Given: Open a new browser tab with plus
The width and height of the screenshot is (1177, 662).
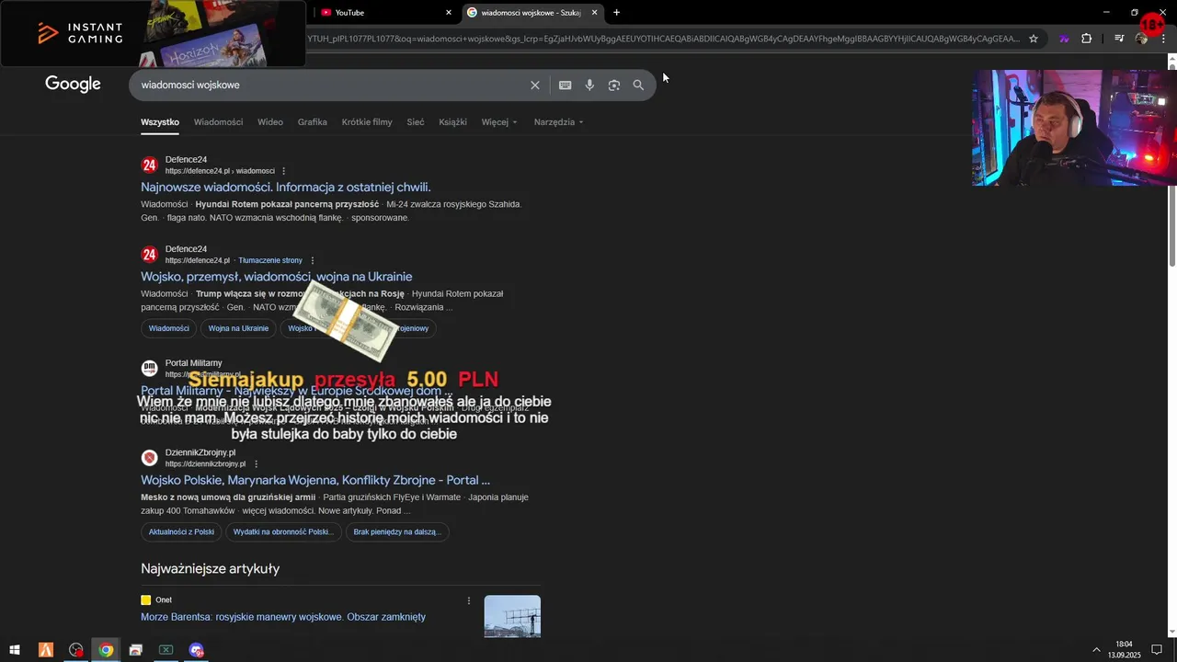Looking at the screenshot, I should 616,12.
